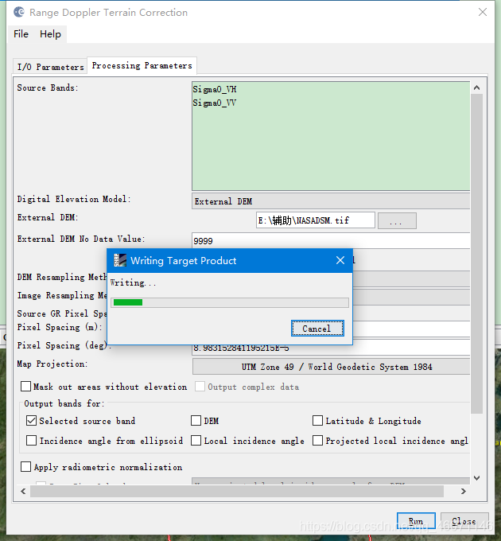This screenshot has width=501, height=541.
Task: Click the horizontal scrollbar thumb
Action: click(x=237, y=491)
